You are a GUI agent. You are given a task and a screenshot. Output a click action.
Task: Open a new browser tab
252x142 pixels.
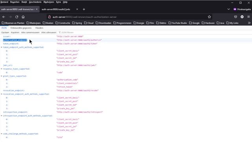pyautogui.click(x=84, y=9)
